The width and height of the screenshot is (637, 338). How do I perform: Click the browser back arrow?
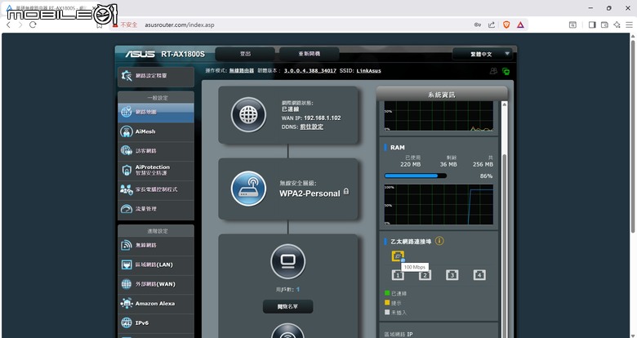coord(8,24)
